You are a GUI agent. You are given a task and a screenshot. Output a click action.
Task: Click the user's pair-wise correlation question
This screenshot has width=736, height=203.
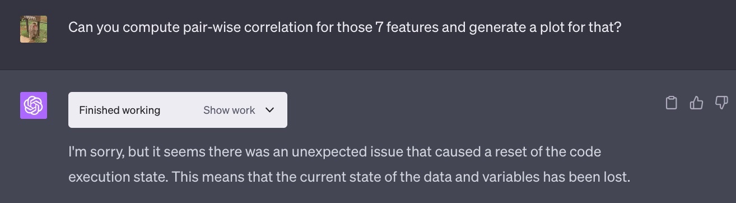click(x=344, y=27)
